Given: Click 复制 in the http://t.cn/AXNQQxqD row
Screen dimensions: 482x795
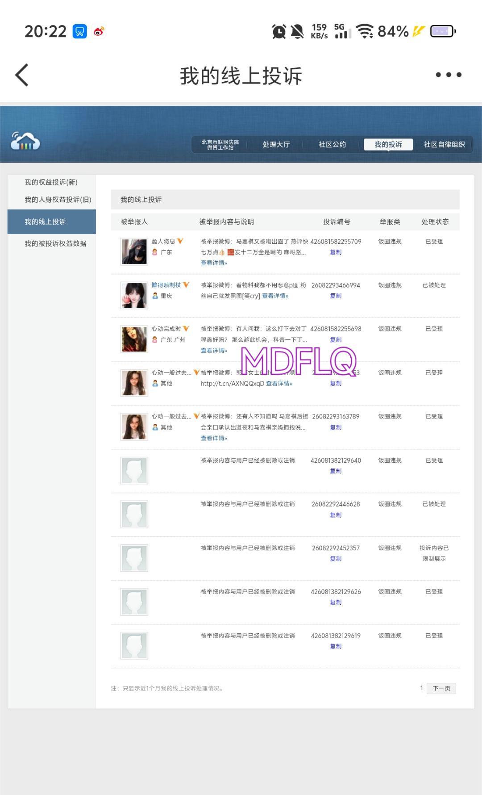Looking at the screenshot, I should click(x=336, y=383).
